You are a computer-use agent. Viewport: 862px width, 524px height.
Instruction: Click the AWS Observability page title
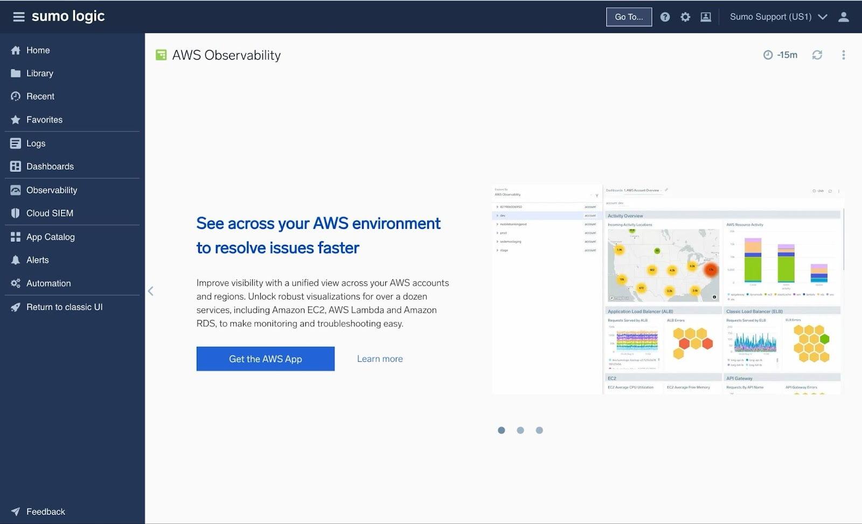(226, 55)
